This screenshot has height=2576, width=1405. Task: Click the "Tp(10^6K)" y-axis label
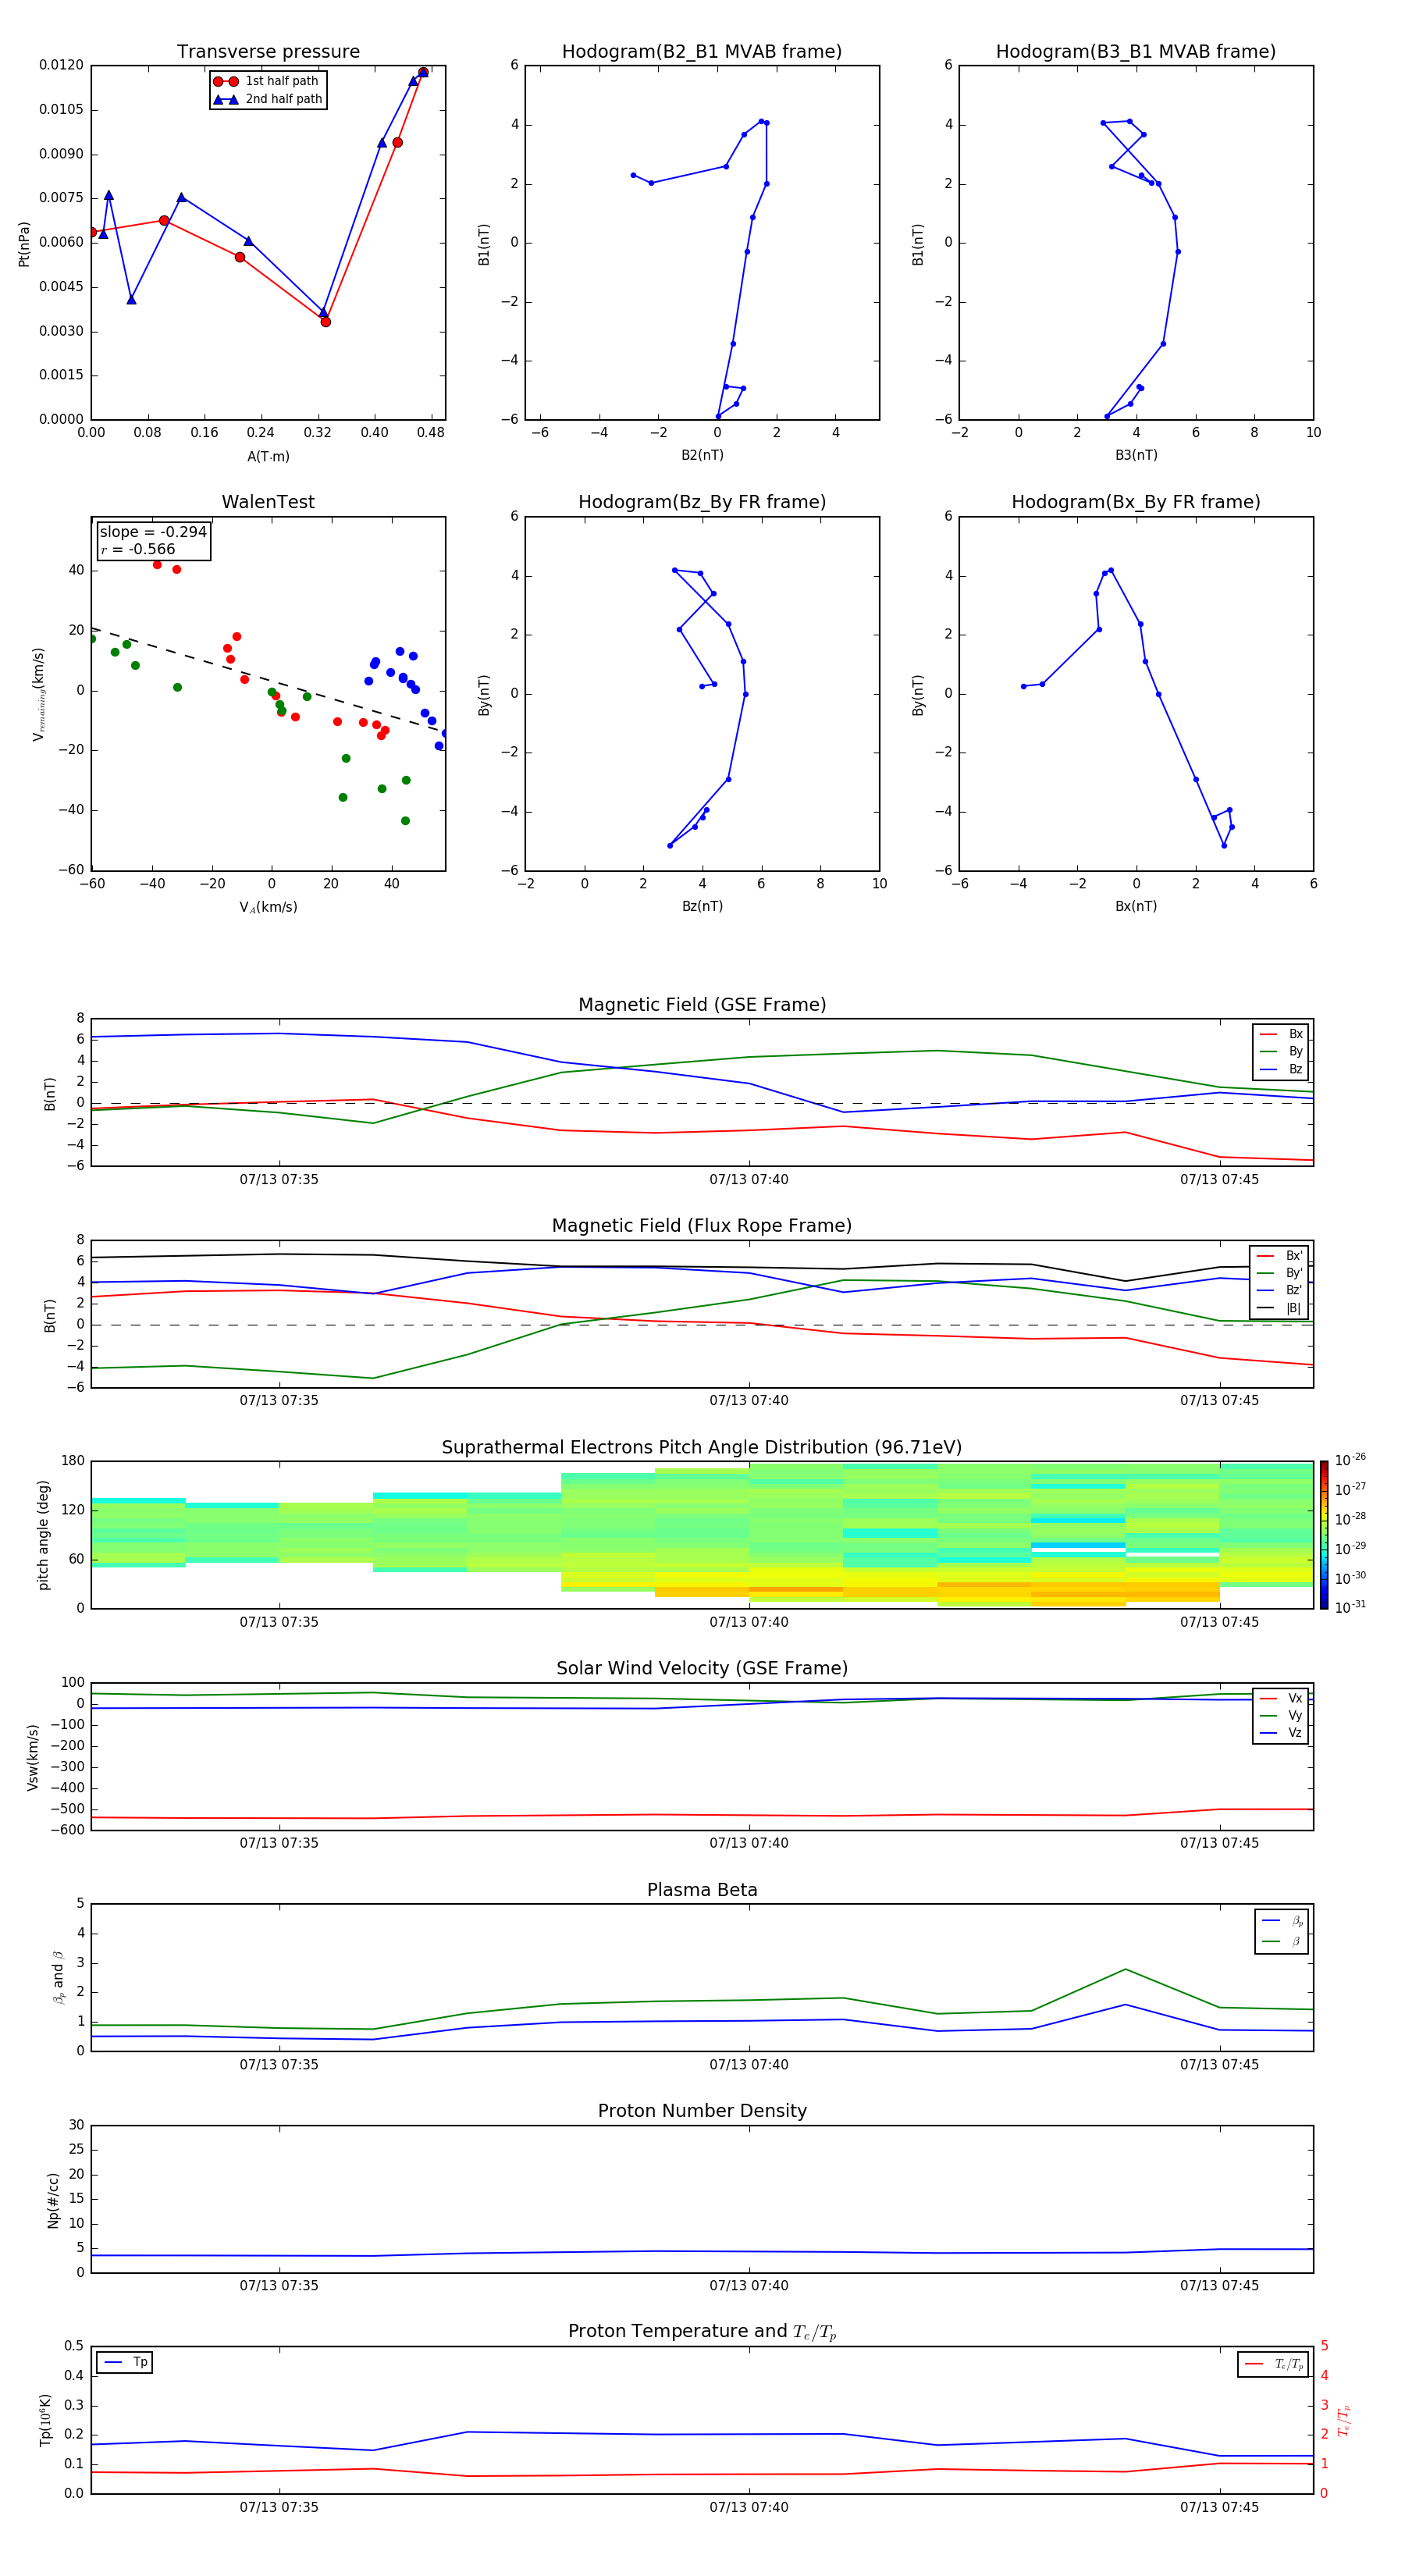[x=45, y=2420]
